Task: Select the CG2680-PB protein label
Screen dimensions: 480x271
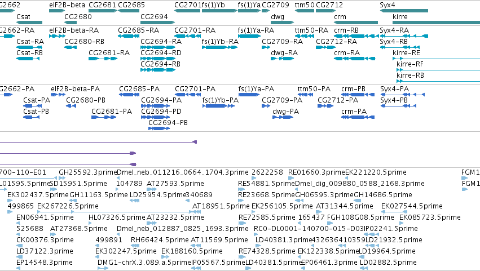Action: point(86,100)
